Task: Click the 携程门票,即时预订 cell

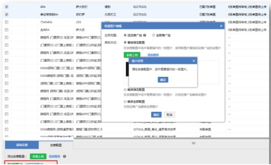Action: pyautogui.click(x=89, y=129)
